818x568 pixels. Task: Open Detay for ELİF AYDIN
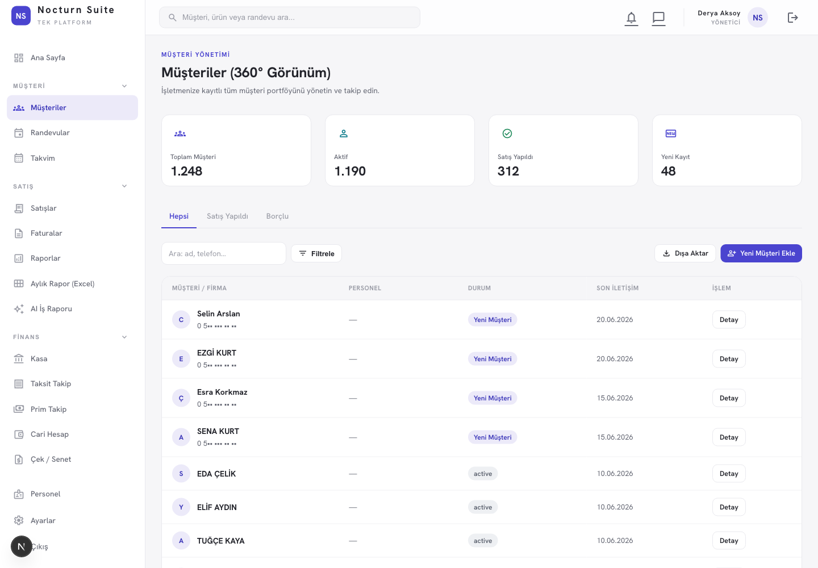pyautogui.click(x=729, y=507)
